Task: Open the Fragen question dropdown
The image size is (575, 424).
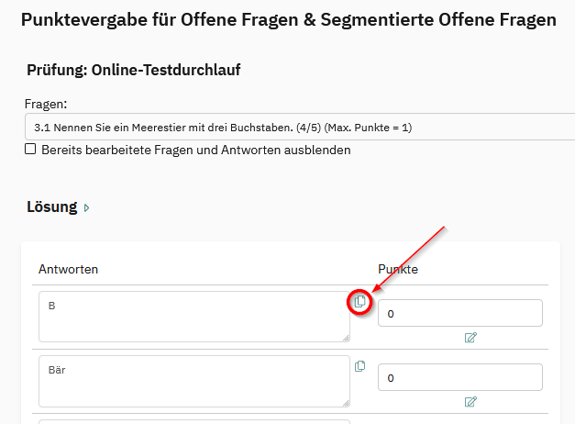Action: [299, 127]
